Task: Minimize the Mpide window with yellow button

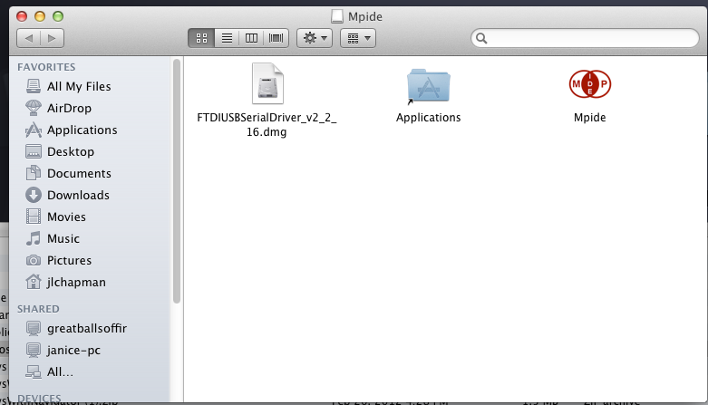Action: 40,16
